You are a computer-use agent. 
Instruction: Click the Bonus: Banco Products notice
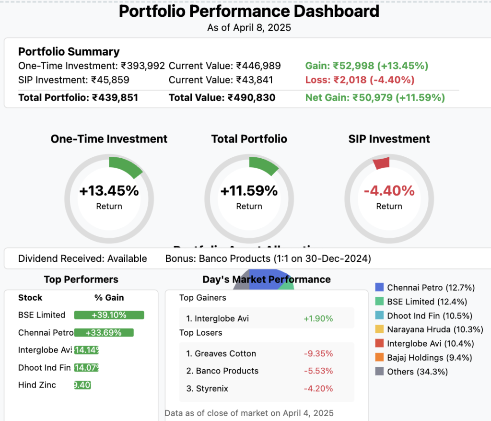pos(268,259)
